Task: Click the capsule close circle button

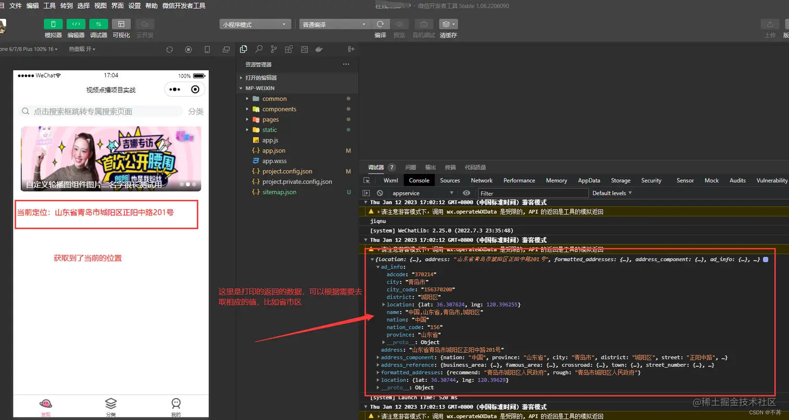Action: [x=195, y=90]
